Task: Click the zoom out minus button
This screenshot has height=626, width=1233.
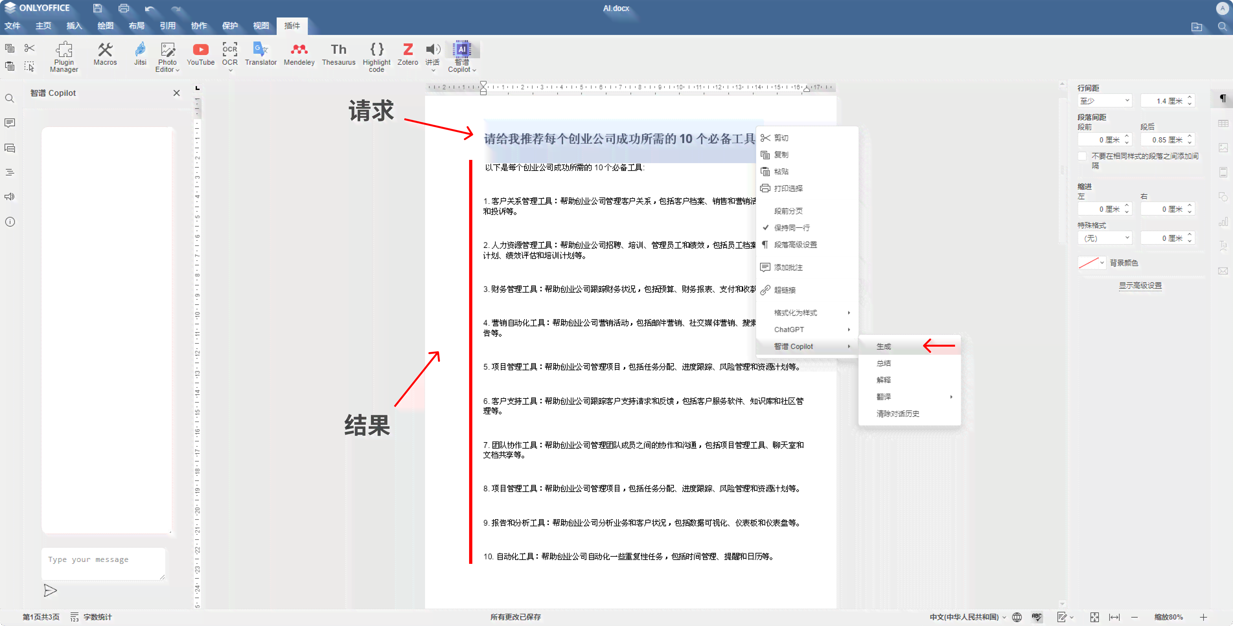Action: click(1135, 617)
